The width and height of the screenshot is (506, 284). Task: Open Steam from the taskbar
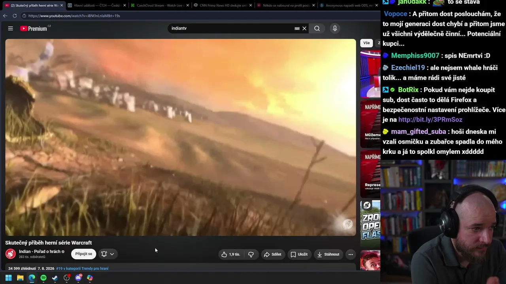point(55,278)
